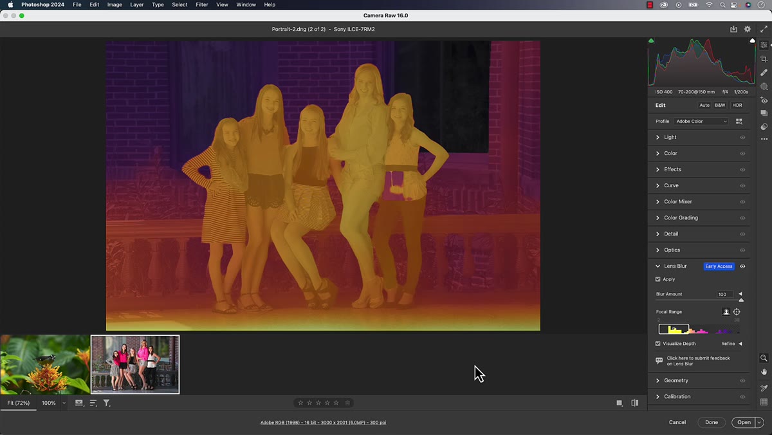Image resolution: width=772 pixels, height=435 pixels.
Task: Open the Image menu
Action: pyautogui.click(x=115, y=5)
